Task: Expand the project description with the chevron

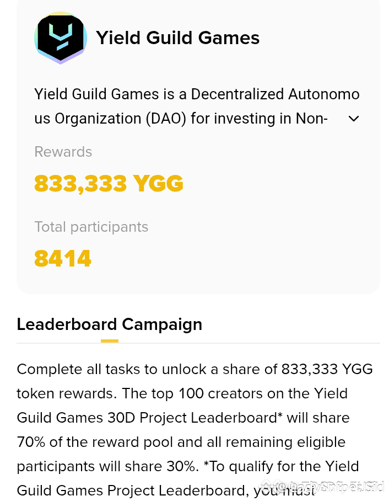Action: point(354,119)
